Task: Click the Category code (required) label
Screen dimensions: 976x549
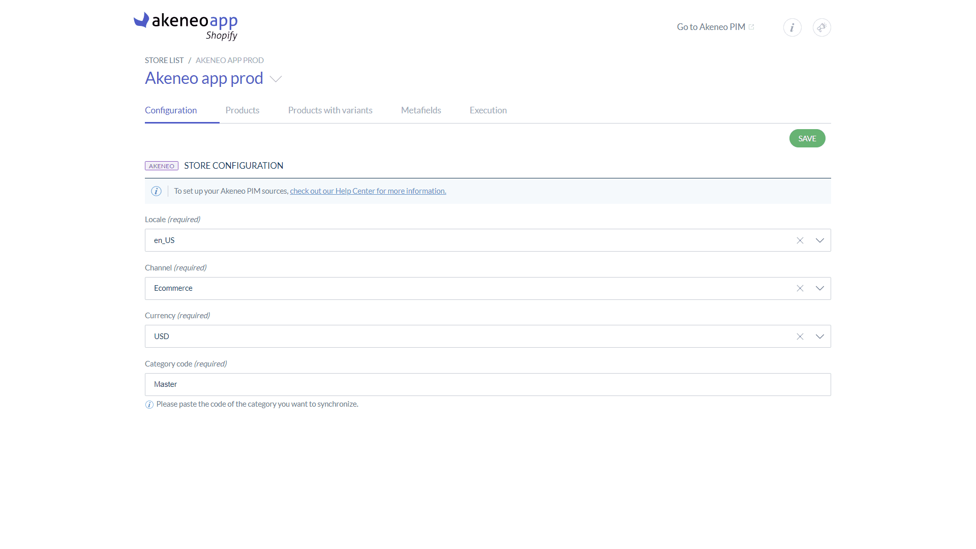Action: [186, 364]
